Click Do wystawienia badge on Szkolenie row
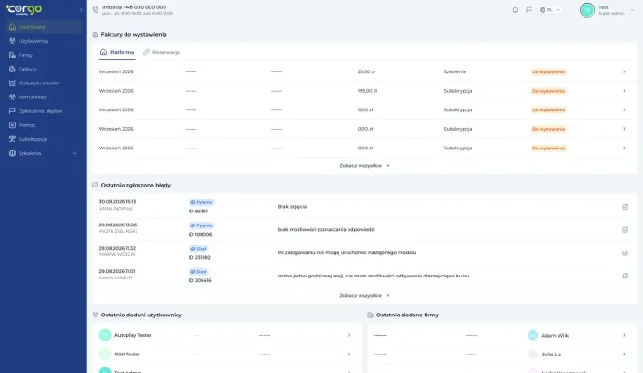The width and height of the screenshot is (643, 373). (x=548, y=72)
